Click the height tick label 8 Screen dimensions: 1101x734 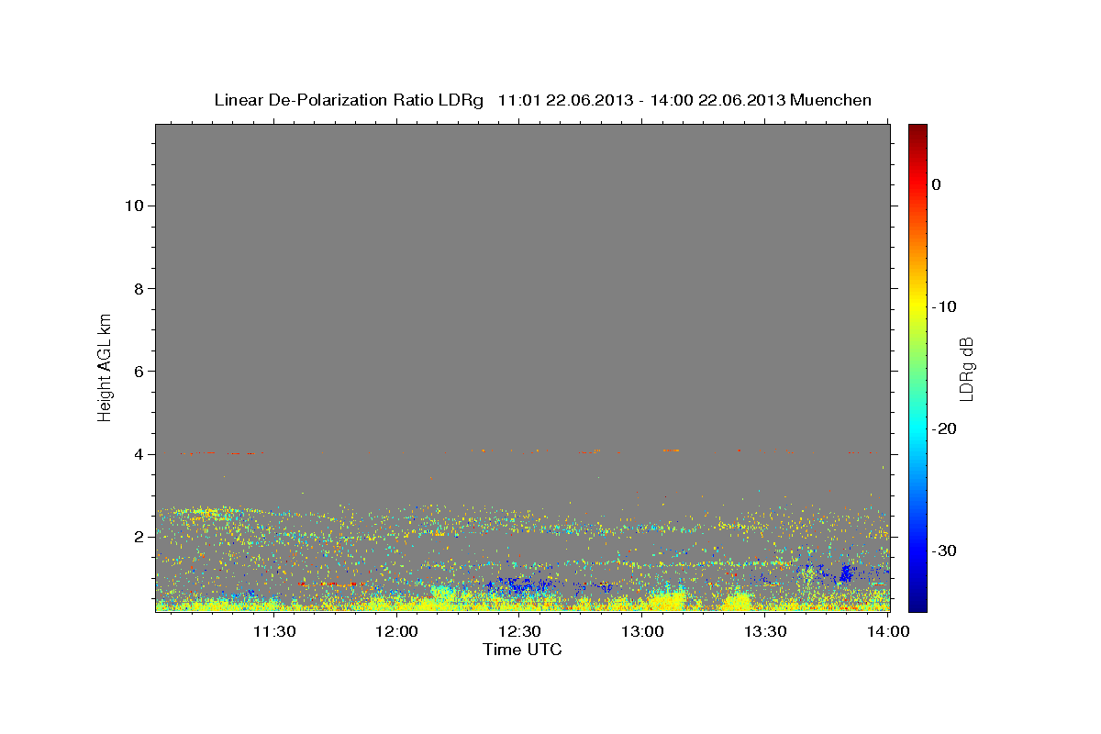(x=139, y=288)
